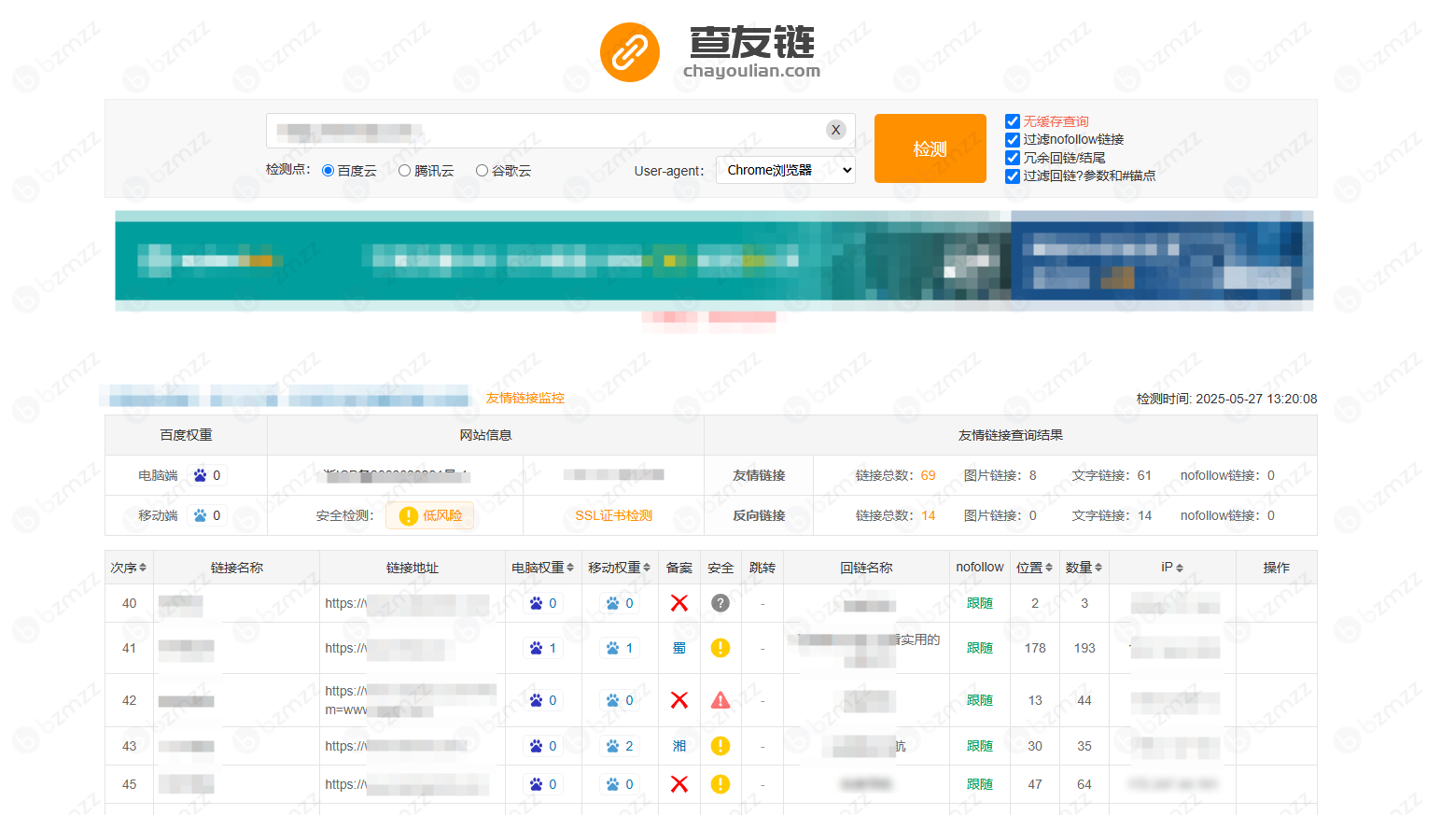Open the User-agent Chrome浏览器 dropdown
Viewport: 1441px width, 815px height.
(x=786, y=170)
